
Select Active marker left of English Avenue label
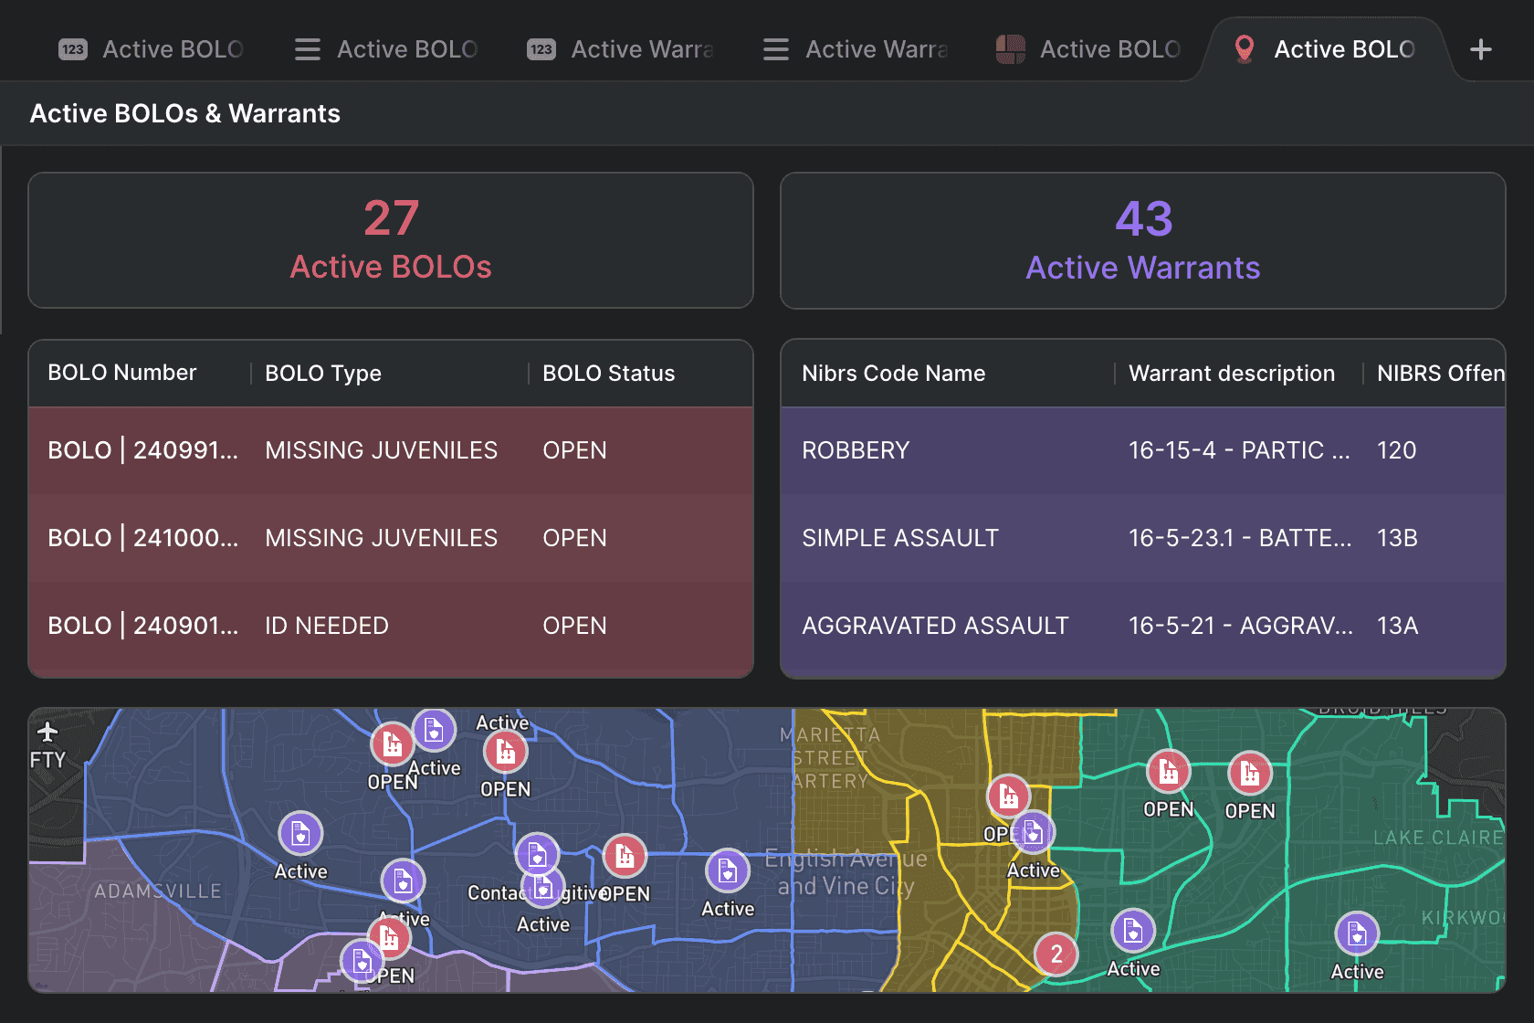[x=727, y=871]
